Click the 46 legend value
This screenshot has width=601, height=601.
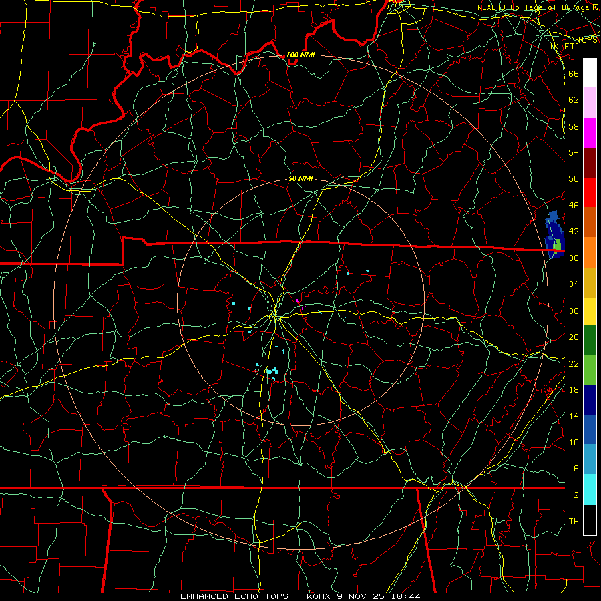[574, 206]
